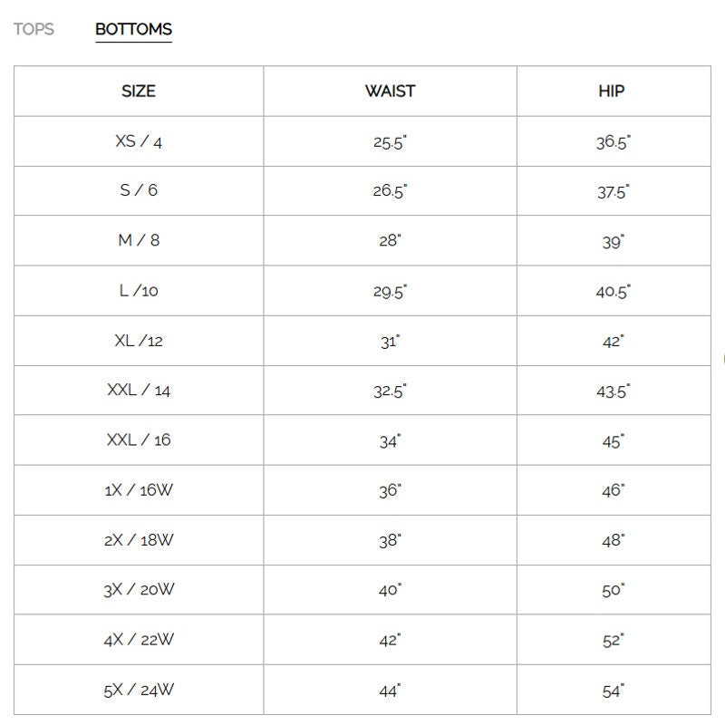725x725 pixels.
Task: Select the 2X / 18W size cell
Action: click(x=139, y=540)
